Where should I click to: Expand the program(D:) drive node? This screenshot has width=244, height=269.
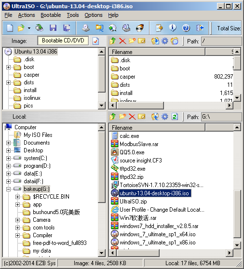[8, 166]
